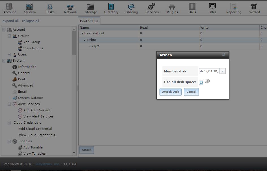This screenshot has width=267, height=171.
Task: Click the Attach Disk button
Action: click(170, 92)
